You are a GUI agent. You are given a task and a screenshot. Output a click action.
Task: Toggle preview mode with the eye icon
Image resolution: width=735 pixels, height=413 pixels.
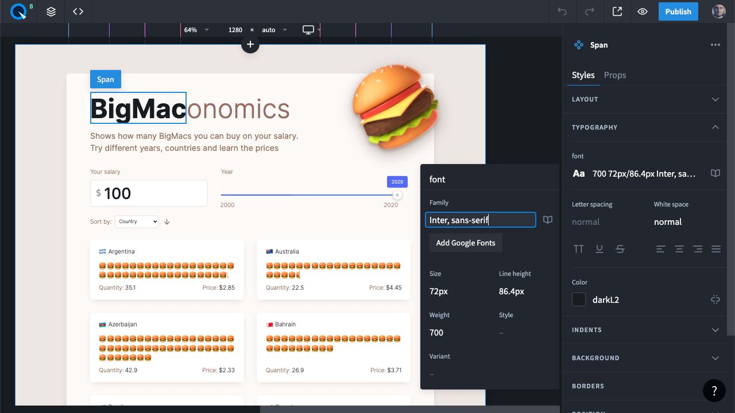point(643,11)
